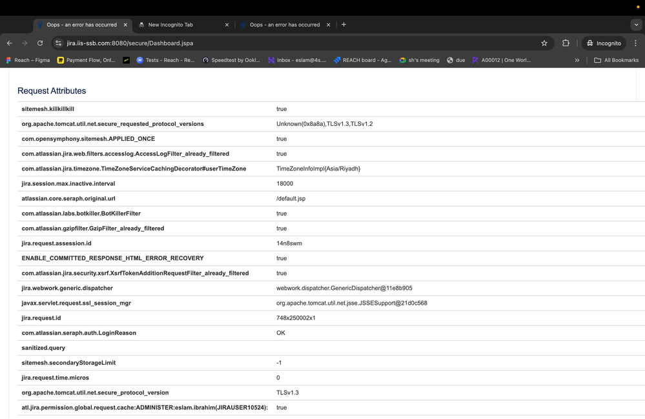645x419 pixels.
Task: Open a new tab with the plus button
Action: [x=343, y=25]
